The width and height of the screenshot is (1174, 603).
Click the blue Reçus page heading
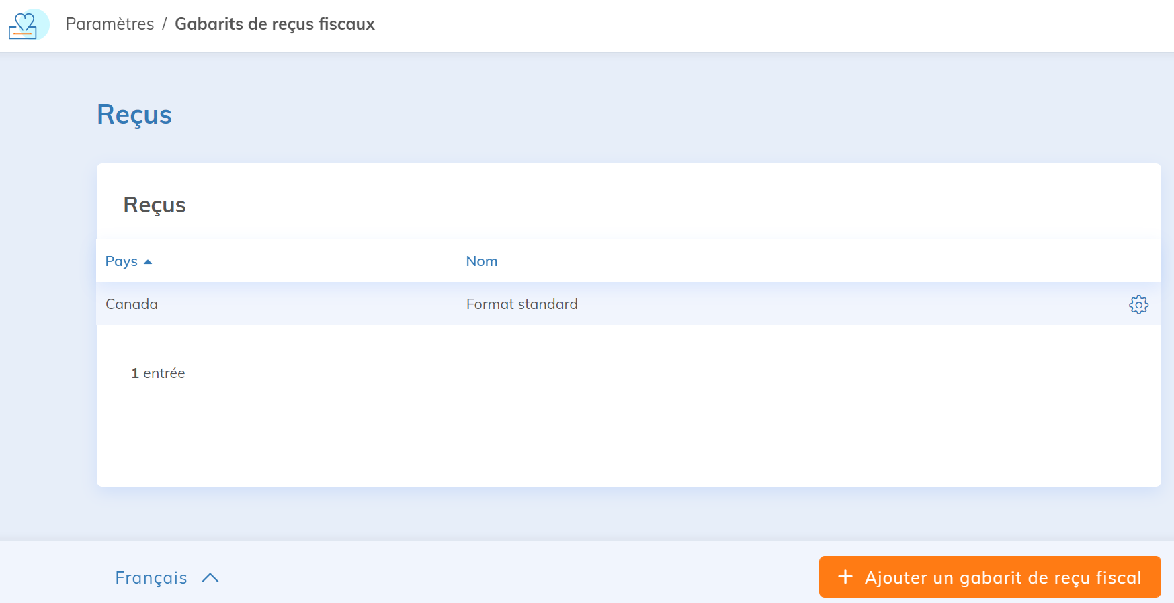pyautogui.click(x=134, y=115)
